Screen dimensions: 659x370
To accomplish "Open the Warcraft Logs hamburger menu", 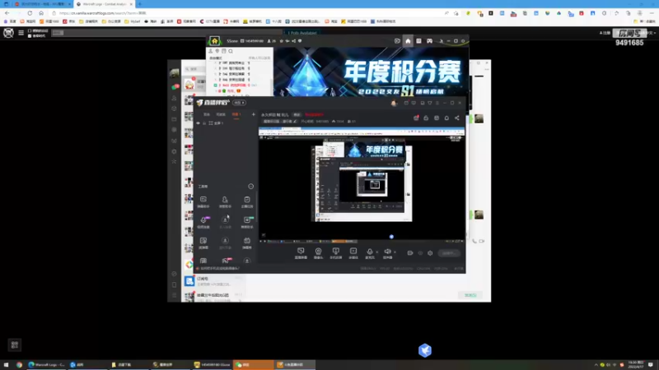I will click(x=21, y=33).
